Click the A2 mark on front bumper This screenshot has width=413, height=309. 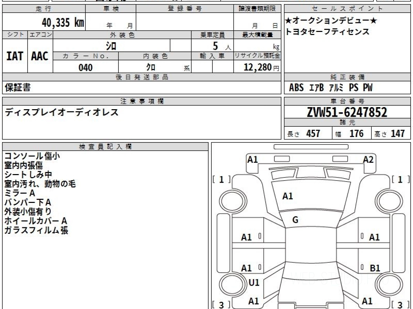(368, 159)
